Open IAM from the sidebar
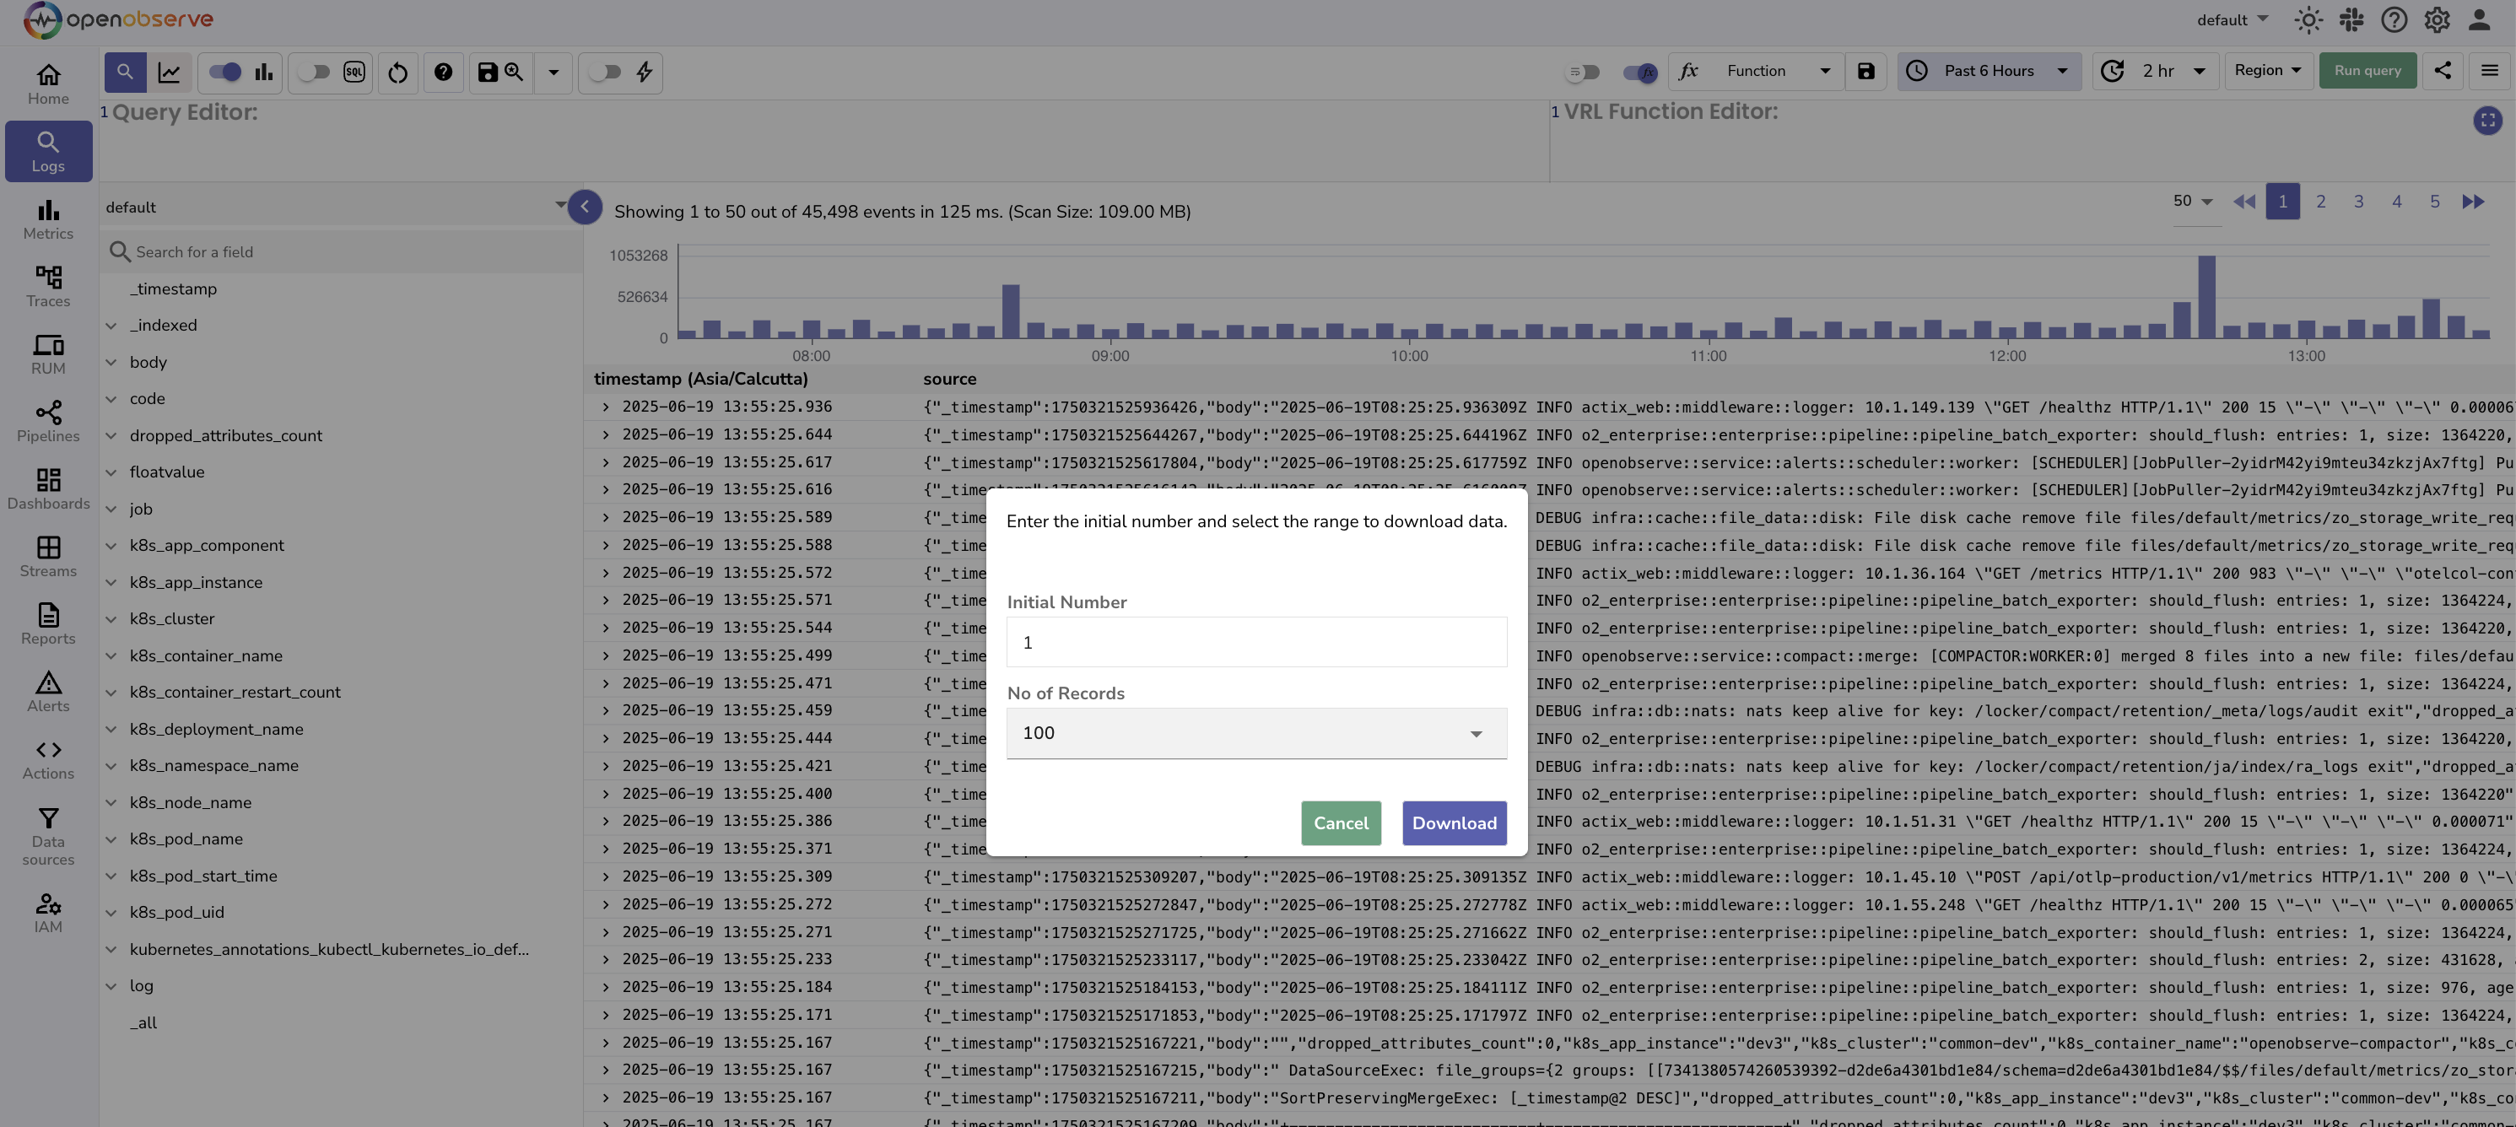 click(48, 913)
